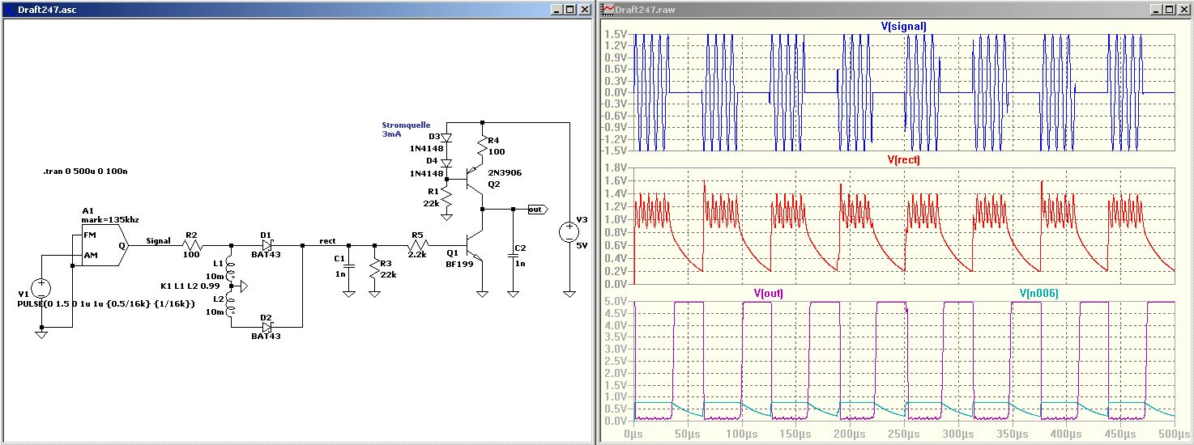
Task: Maximize the Draft247.asc schematic window
Action: click(x=569, y=10)
